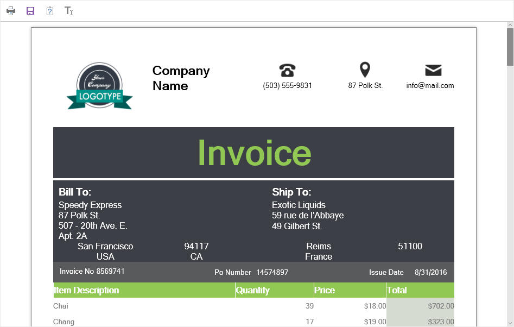Click 59 rue de l'Abbaye address
The height and width of the screenshot is (327, 514).
[308, 216]
